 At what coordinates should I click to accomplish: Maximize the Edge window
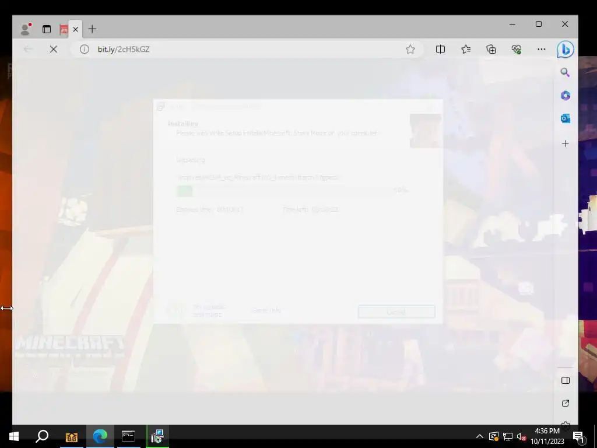click(x=538, y=24)
